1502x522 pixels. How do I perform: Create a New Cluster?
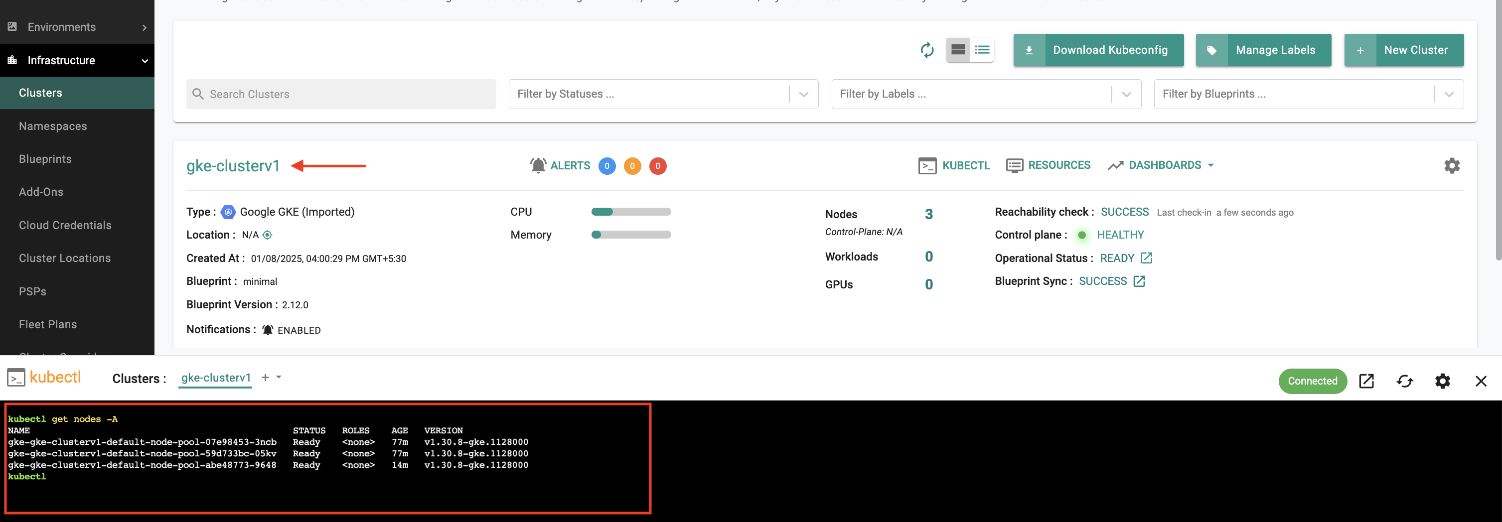coord(1403,50)
